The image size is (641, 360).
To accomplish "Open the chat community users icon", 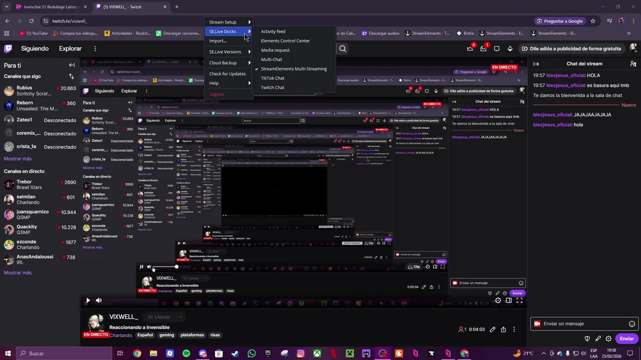I will point(633,64).
